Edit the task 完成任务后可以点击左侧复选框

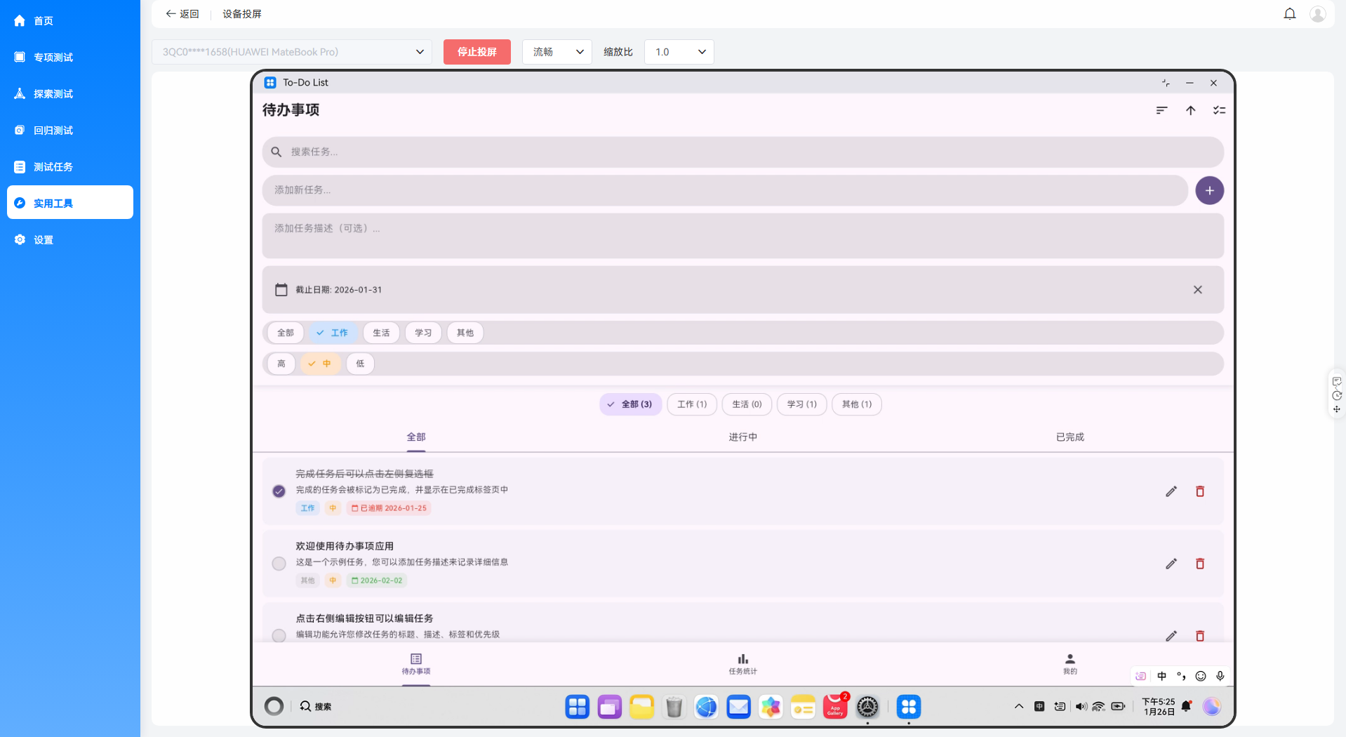pos(1171,491)
